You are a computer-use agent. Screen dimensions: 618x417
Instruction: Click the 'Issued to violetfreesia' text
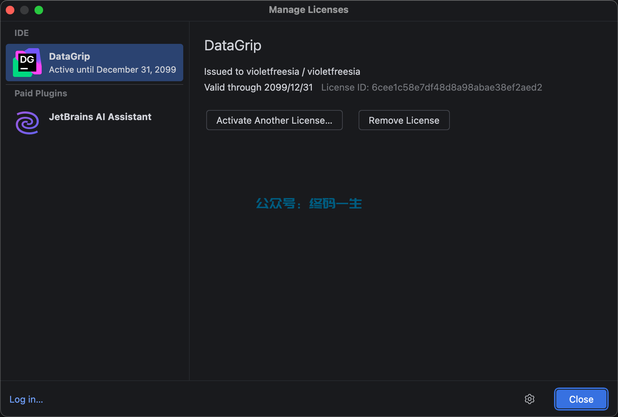click(282, 72)
